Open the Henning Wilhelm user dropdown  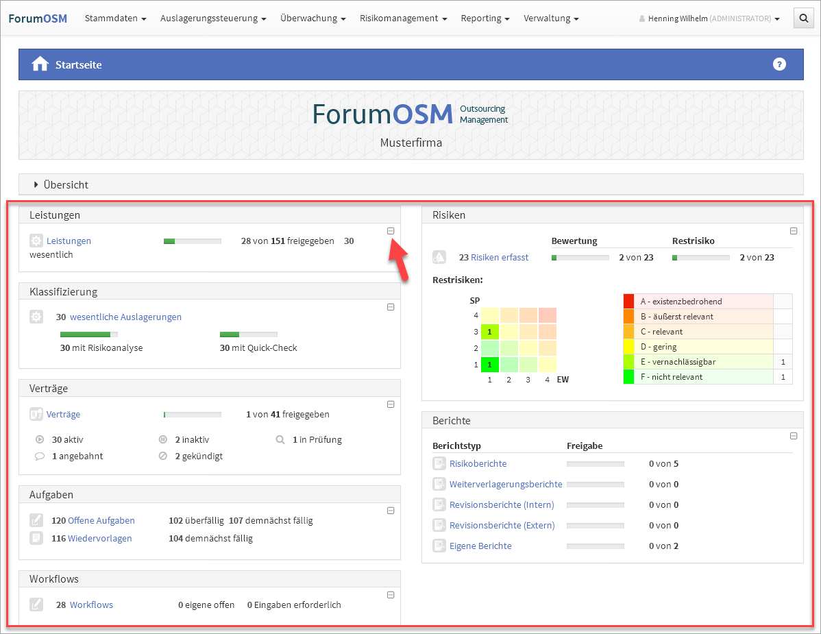709,19
